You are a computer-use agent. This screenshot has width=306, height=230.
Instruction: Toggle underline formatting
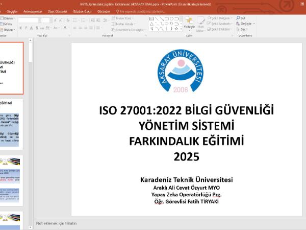(x=31, y=28)
